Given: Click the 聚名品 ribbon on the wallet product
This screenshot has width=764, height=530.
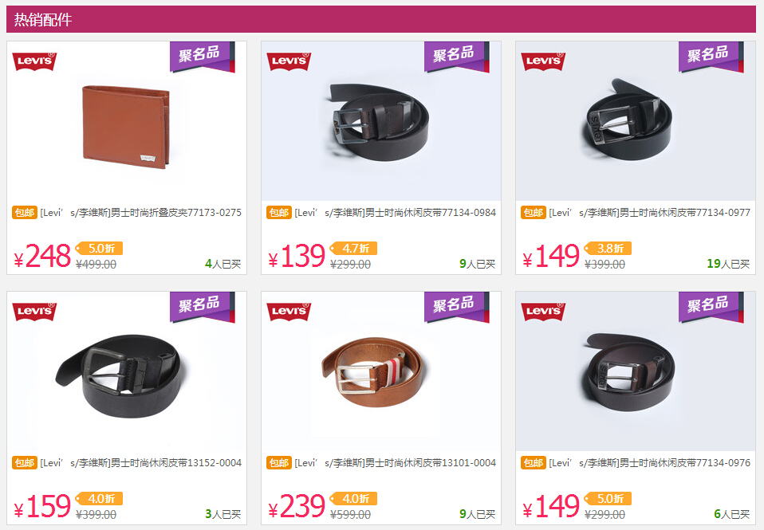Looking at the screenshot, I should (203, 57).
